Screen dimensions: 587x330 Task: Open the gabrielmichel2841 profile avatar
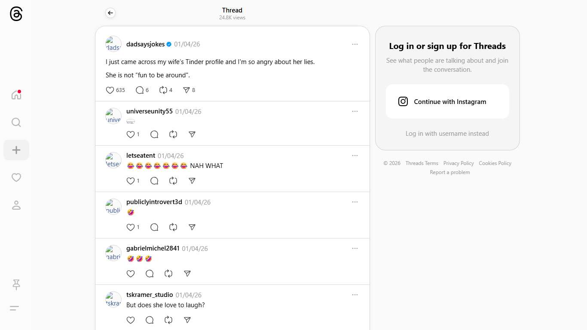click(113, 253)
